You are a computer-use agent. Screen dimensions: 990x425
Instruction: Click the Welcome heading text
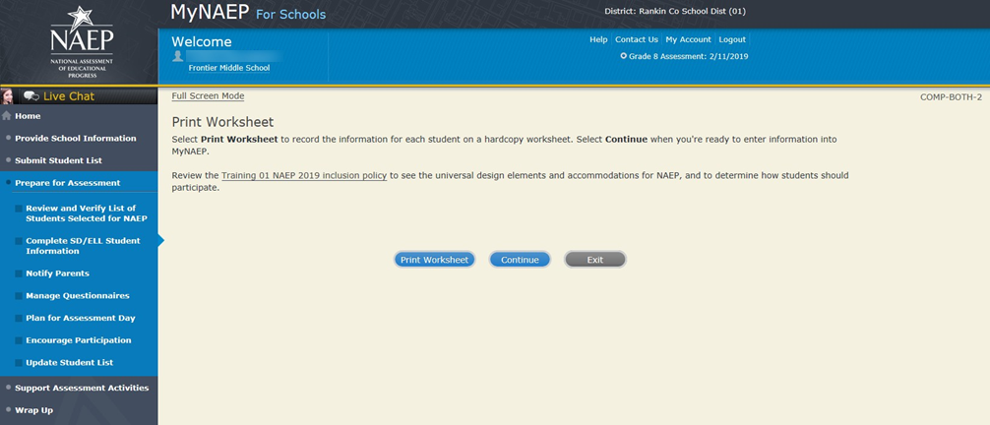(x=202, y=41)
